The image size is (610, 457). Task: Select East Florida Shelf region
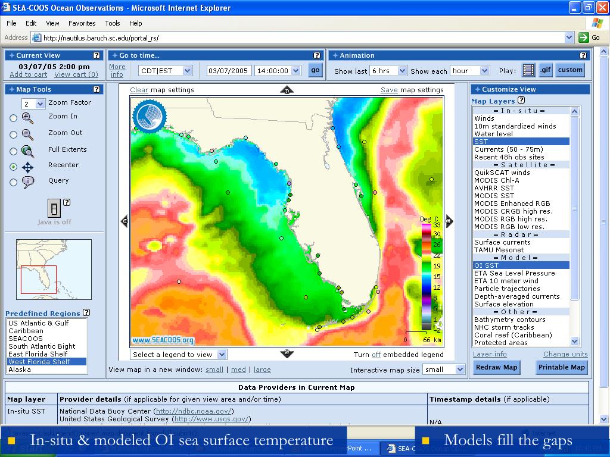coord(38,354)
